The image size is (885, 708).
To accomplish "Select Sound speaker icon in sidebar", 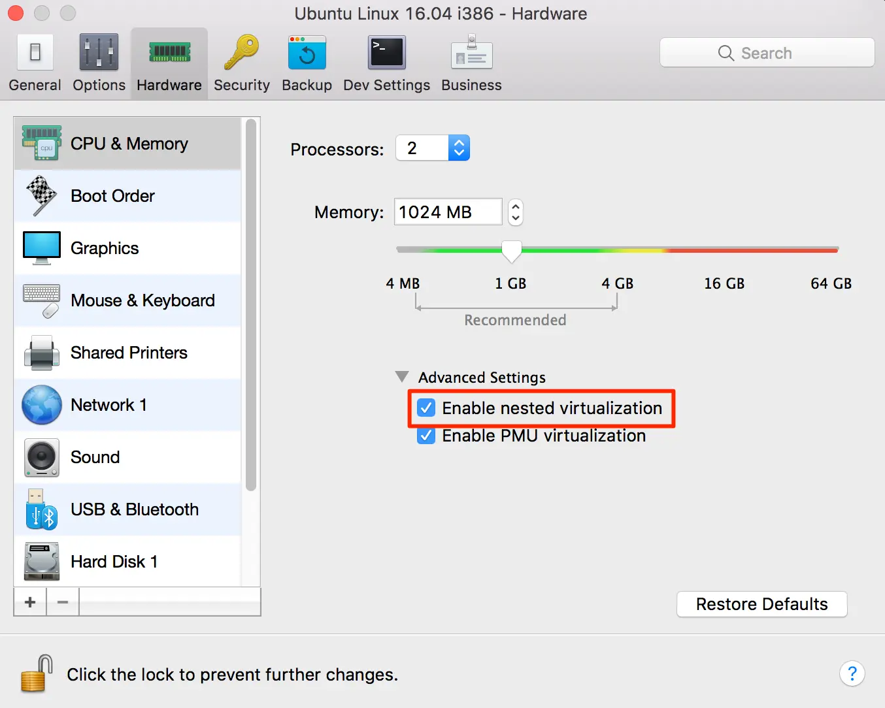I will [x=42, y=457].
